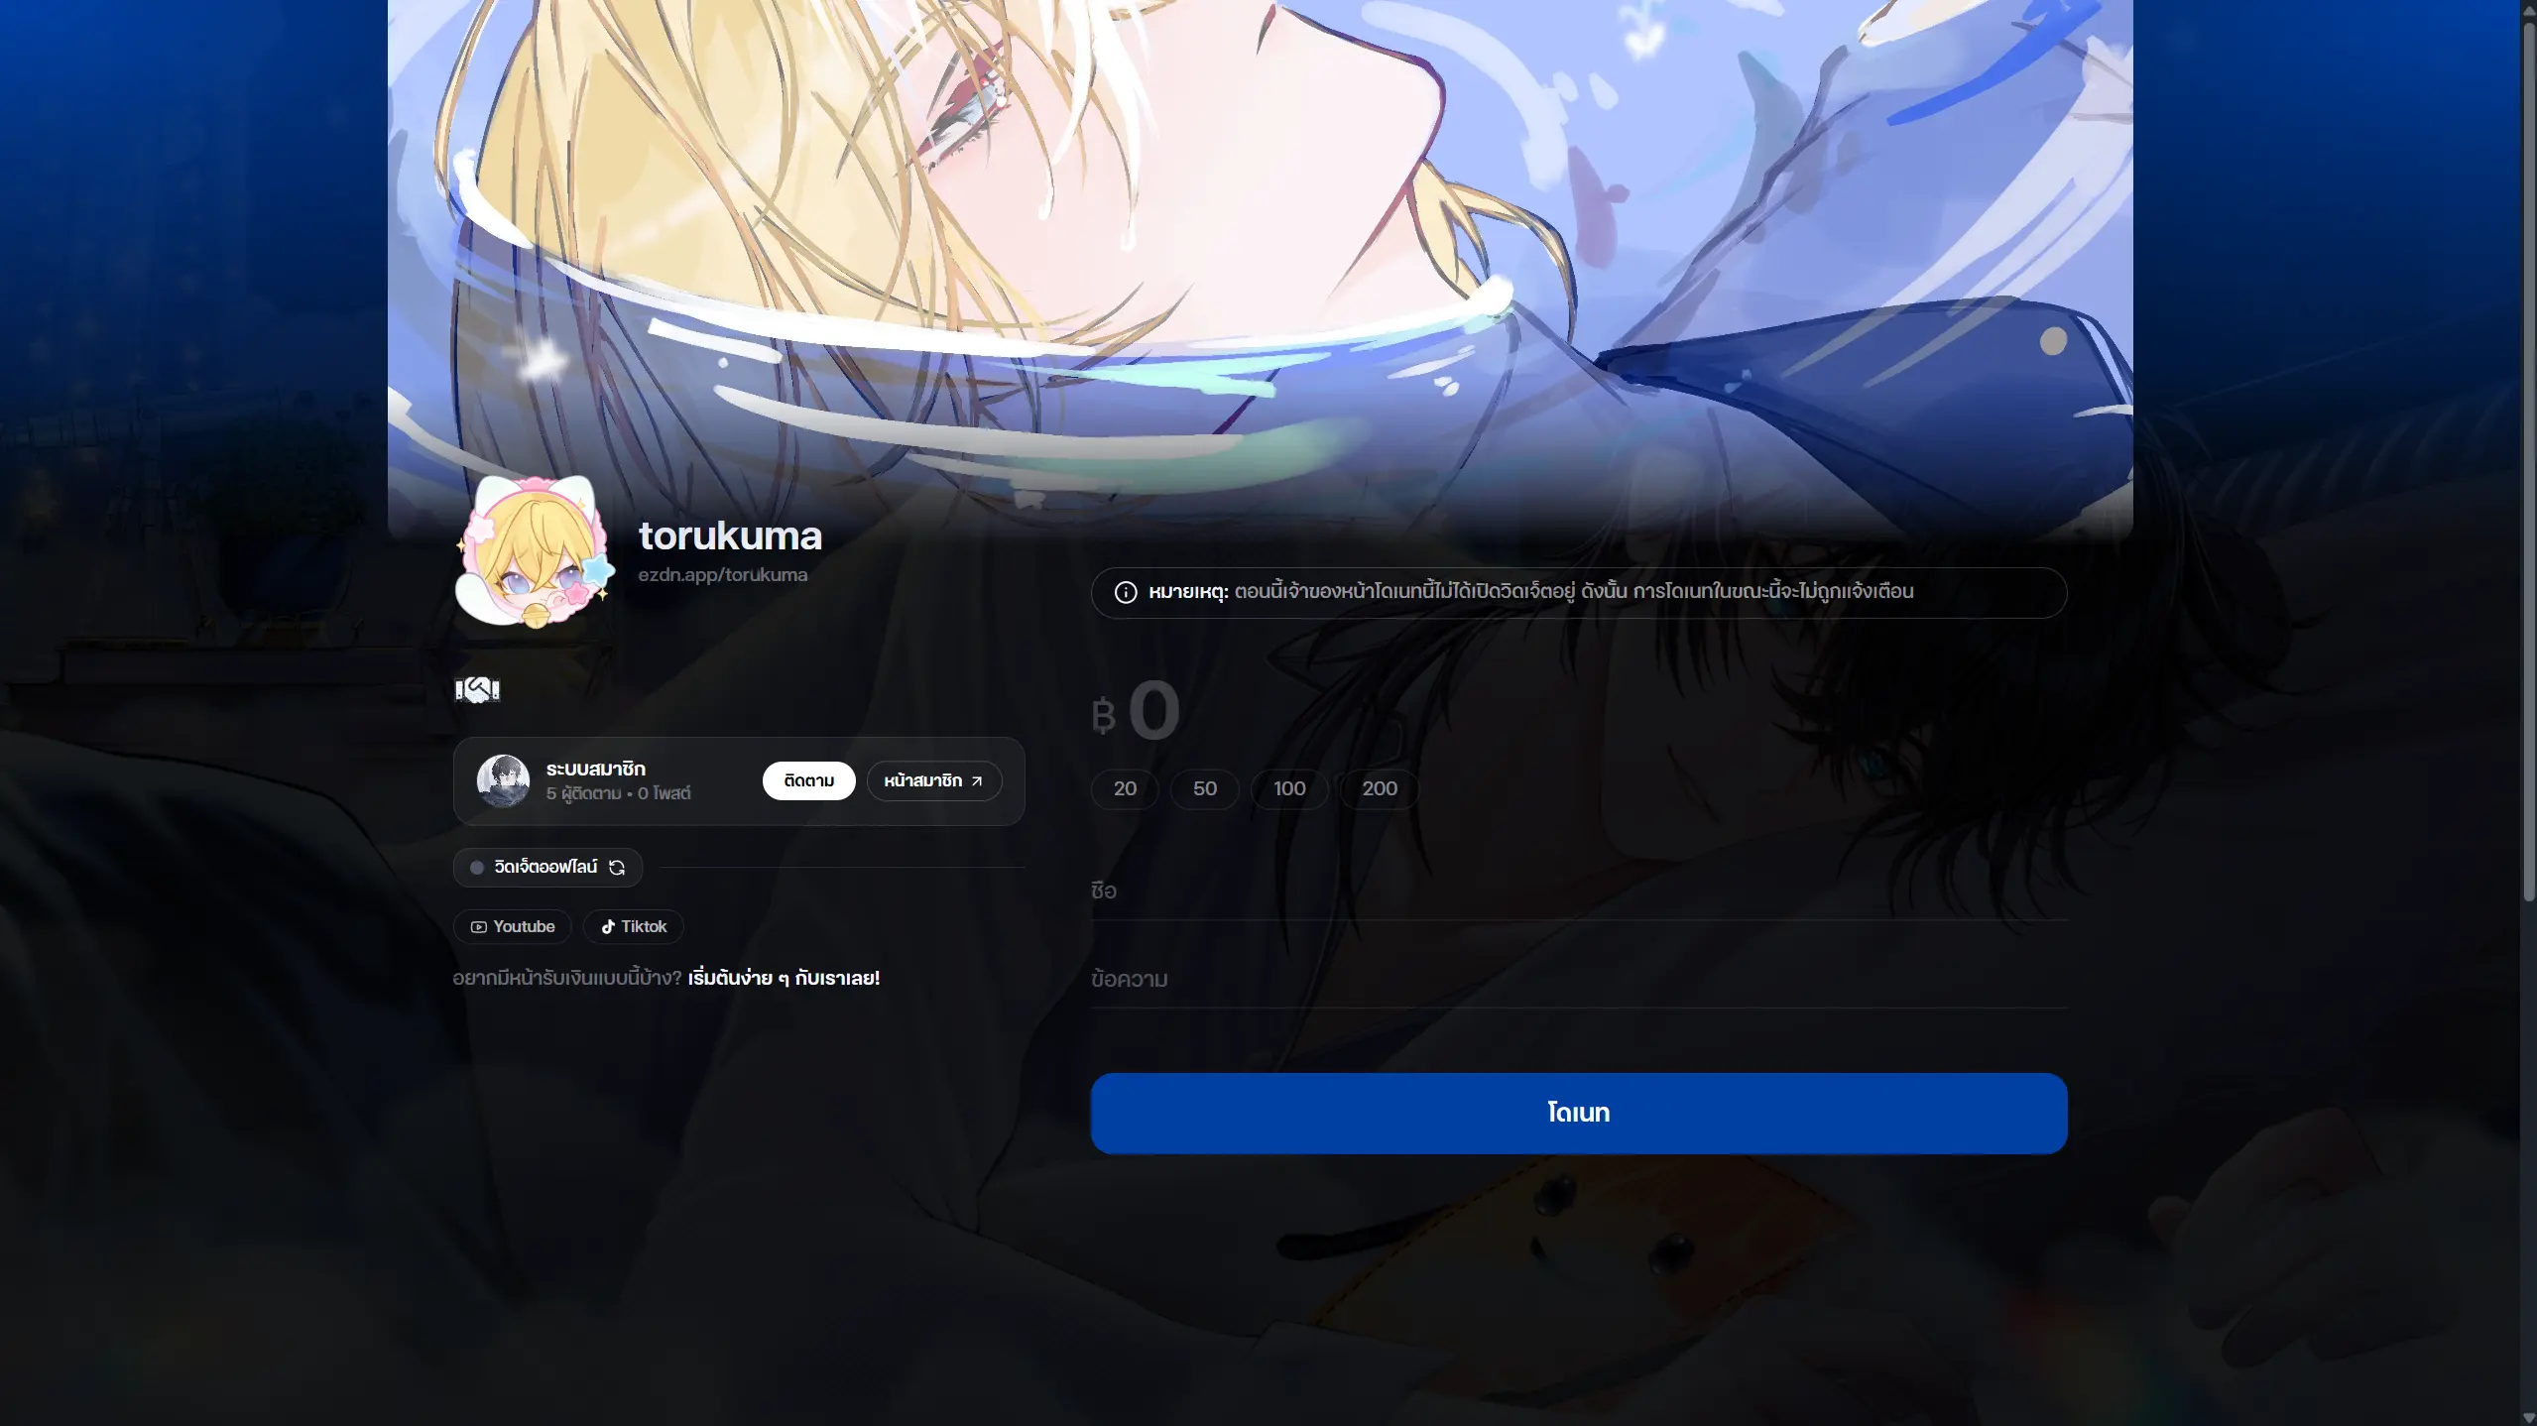The width and height of the screenshot is (2537, 1426).
Task: Open the Youtube channel link
Action: click(x=513, y=926)
